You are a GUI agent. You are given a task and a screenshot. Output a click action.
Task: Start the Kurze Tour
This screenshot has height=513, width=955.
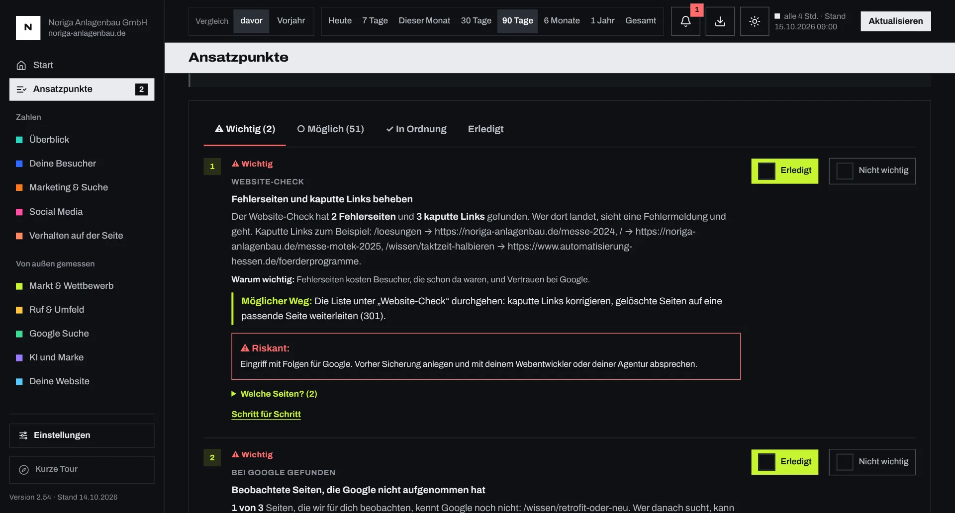coord(82,469)
